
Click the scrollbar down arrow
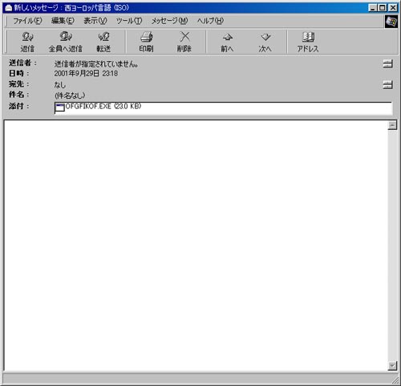pyautogui.click(x=392, y=366)
